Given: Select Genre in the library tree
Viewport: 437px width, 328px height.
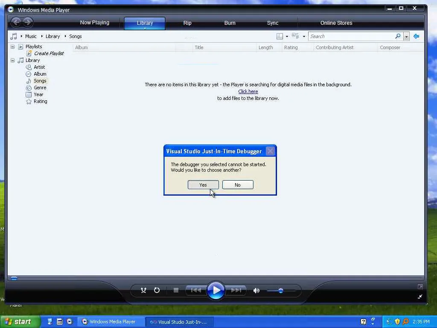Looking at the screenshot, I should pyautogui.click(x=40, y=88).
